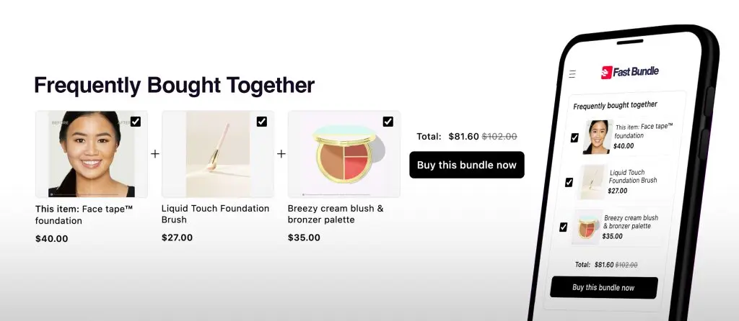Tap phone's Liquid Touch Foundation Brush name
This screenshot has width=739, height=321.
632,176
